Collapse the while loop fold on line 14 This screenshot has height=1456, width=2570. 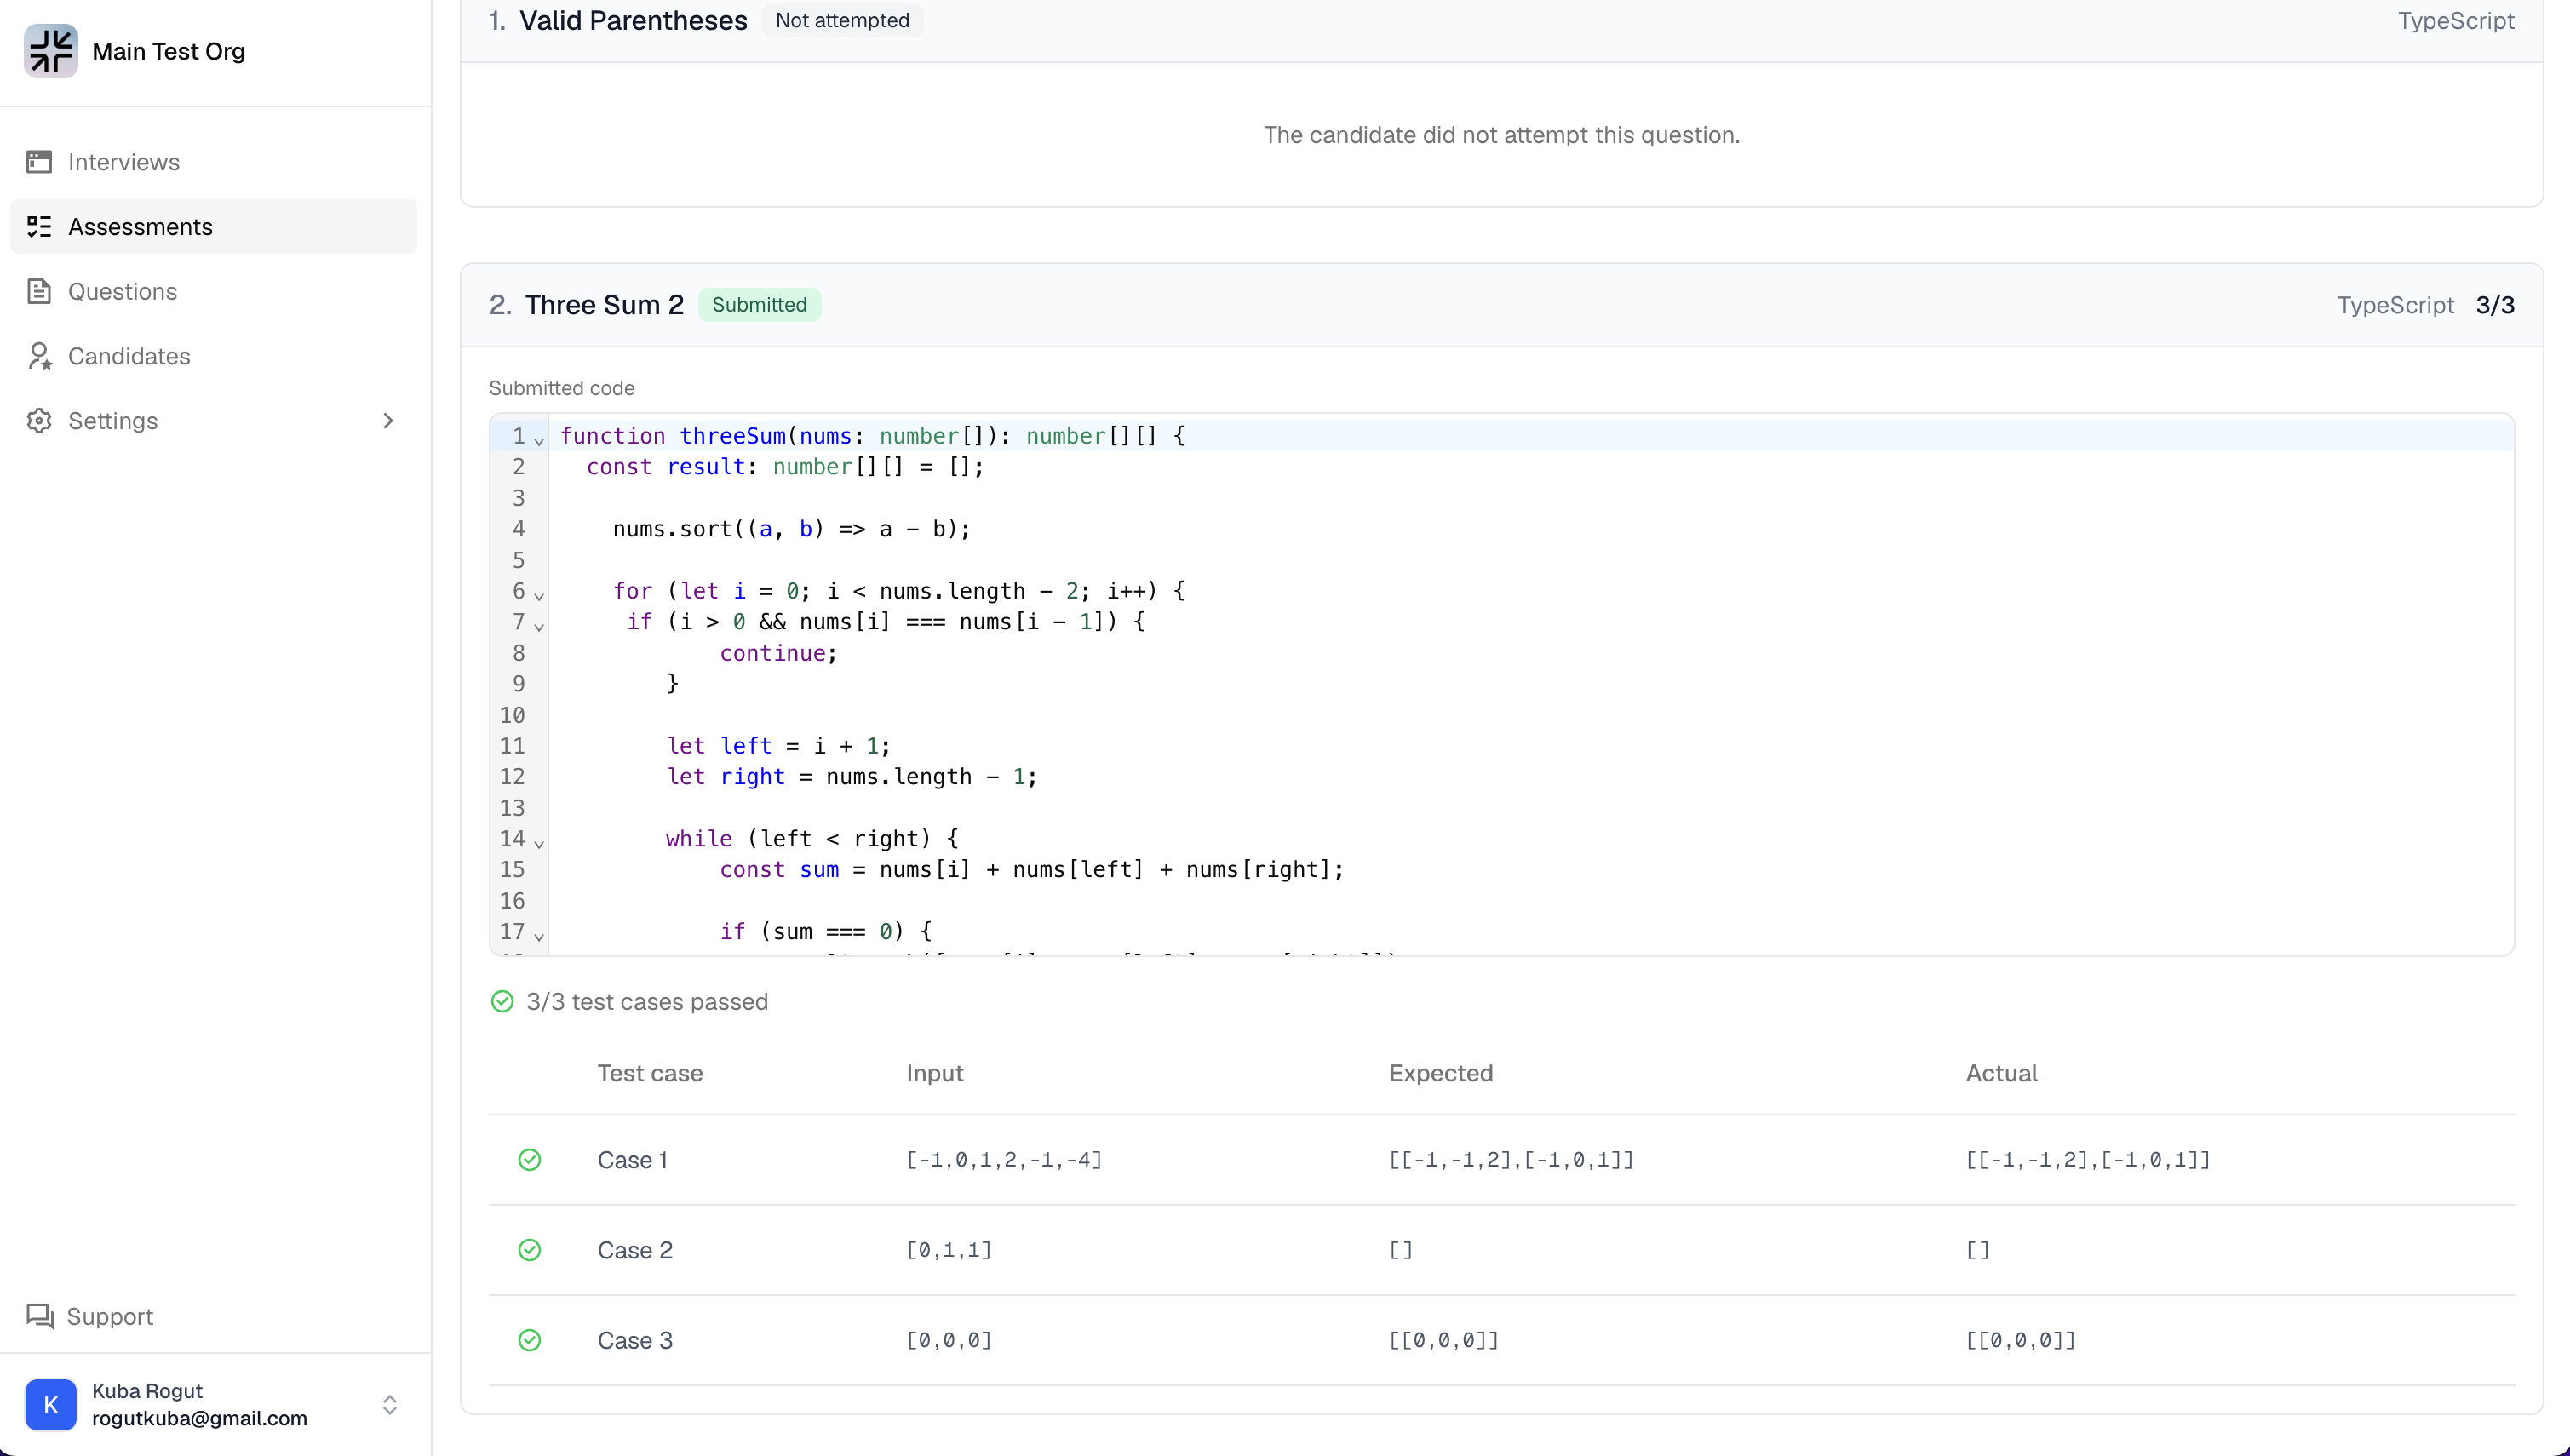[539, 843]
